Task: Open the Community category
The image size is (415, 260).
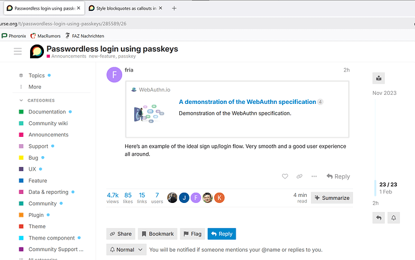Action: (x=42, y=204)
